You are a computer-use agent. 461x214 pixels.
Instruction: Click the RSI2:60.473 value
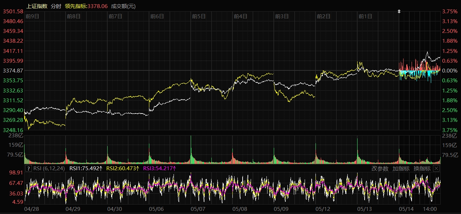tap(123, 168)
